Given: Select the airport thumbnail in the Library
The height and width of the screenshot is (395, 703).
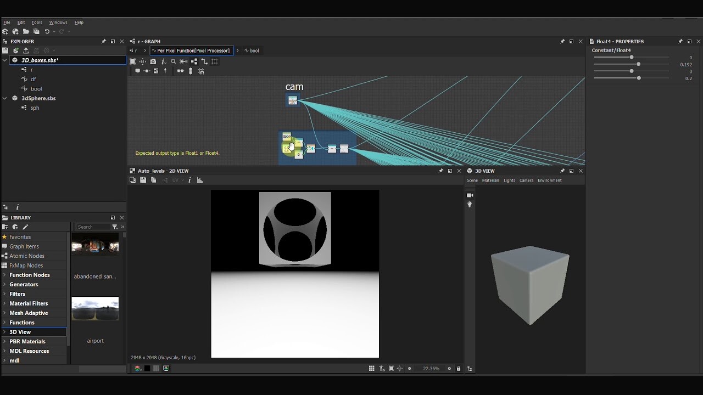Looking at the screenshot, I should click(x=95, y=308).
